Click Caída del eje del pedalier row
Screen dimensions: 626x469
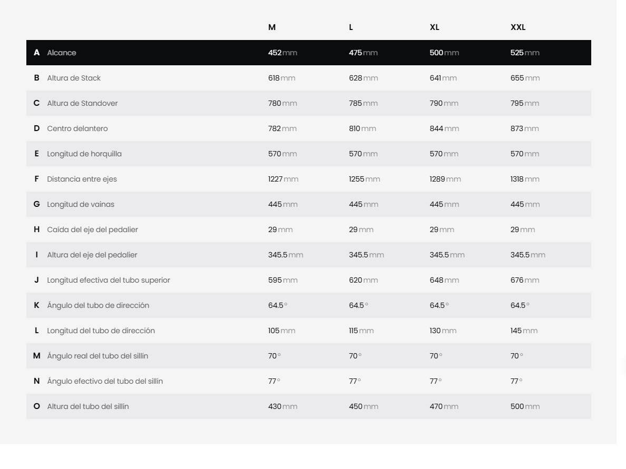[309, 229]
